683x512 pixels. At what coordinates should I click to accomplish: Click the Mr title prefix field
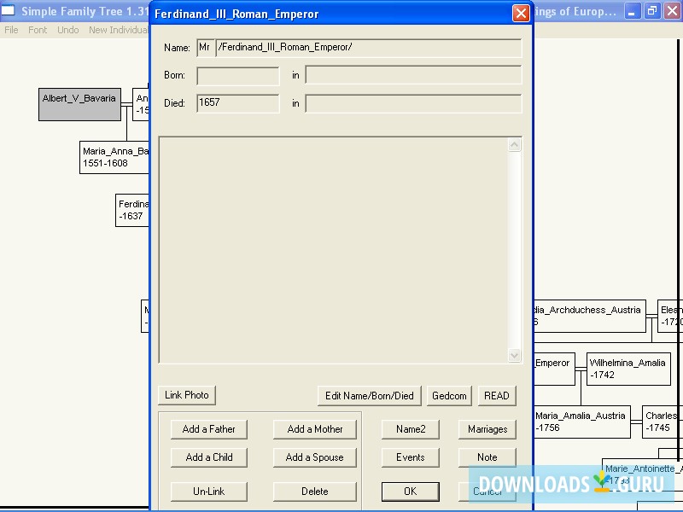pyautogui.click(x=205, y=48)
